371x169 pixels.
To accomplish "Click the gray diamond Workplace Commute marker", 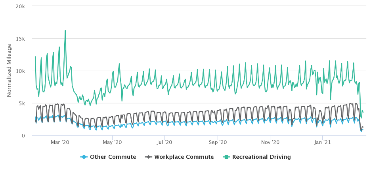I will coord(148,157).
